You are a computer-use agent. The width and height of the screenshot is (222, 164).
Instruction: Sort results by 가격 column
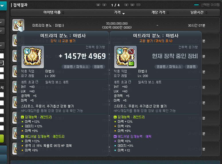pos(119,13)
